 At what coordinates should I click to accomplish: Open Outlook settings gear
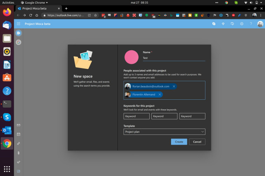[x=242, y=24]
